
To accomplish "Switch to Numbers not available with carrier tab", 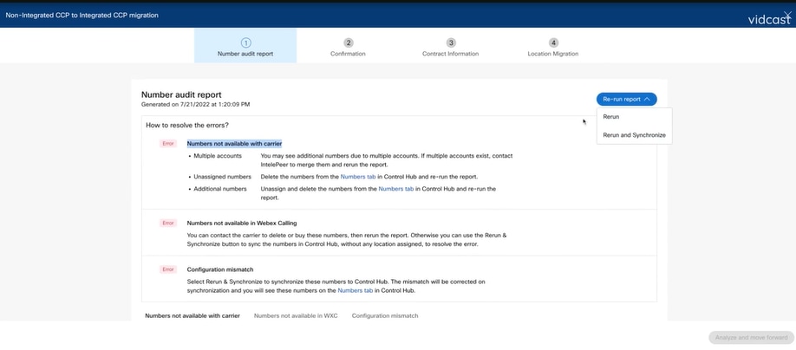I will [192, 315].
